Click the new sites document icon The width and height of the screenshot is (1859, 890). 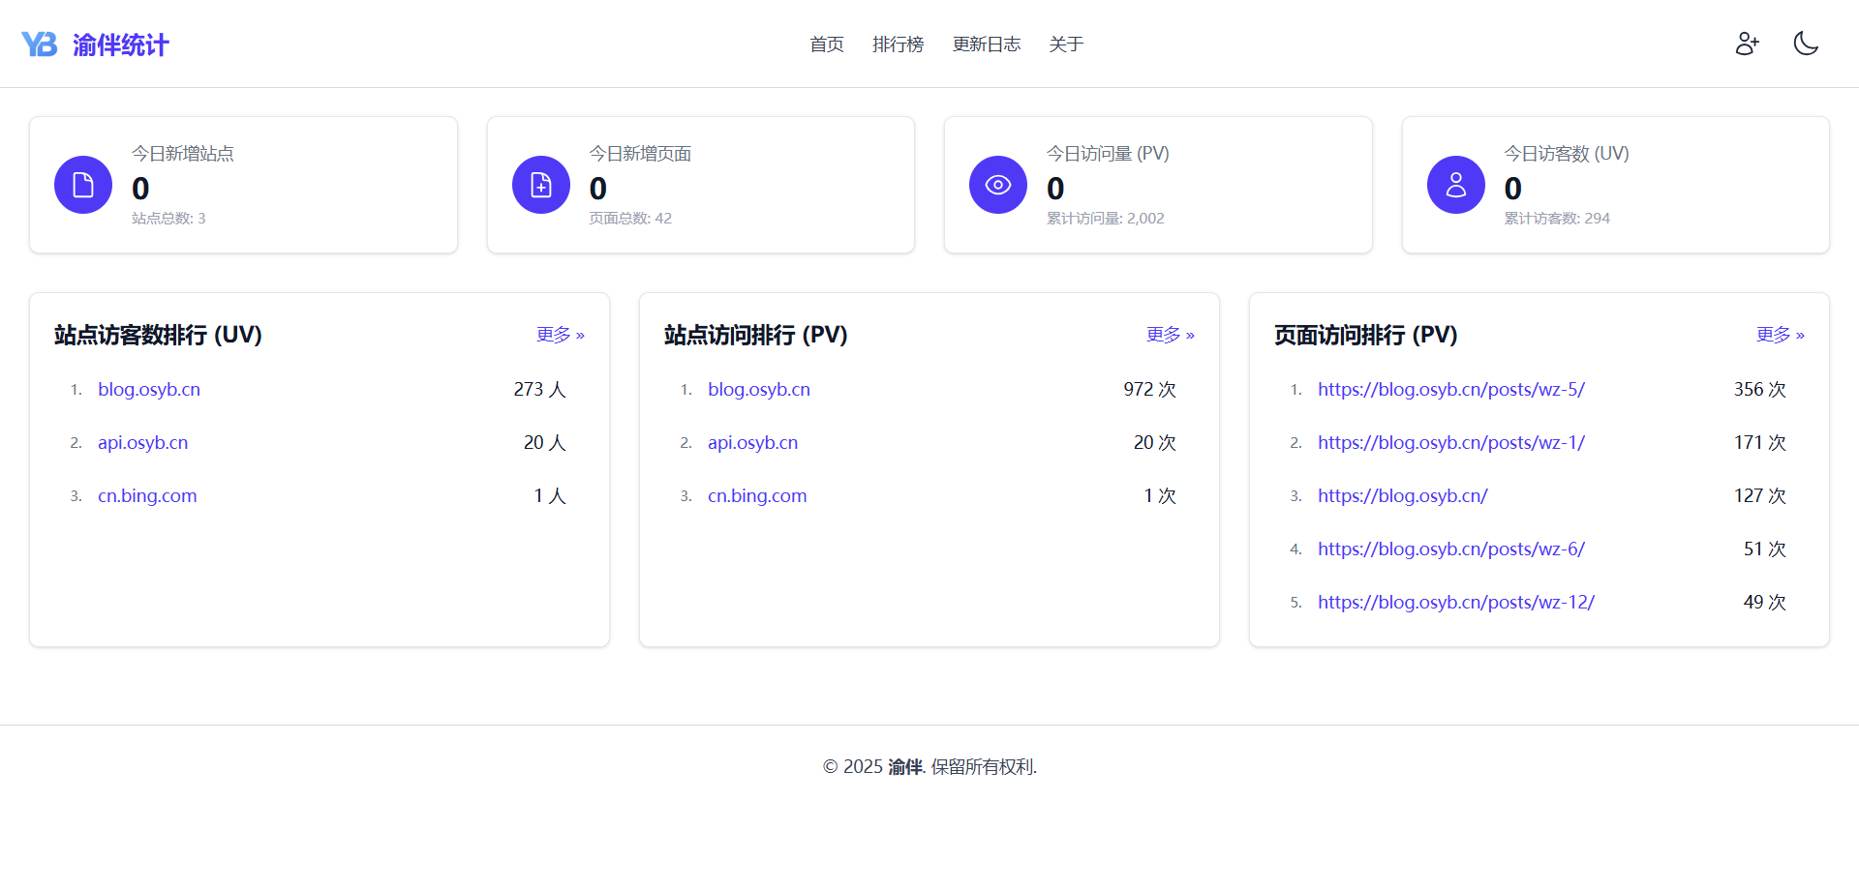(83, 185)
